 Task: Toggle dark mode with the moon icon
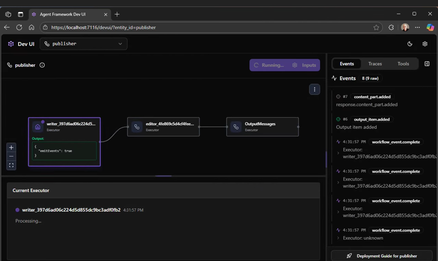tap(410, 44)
